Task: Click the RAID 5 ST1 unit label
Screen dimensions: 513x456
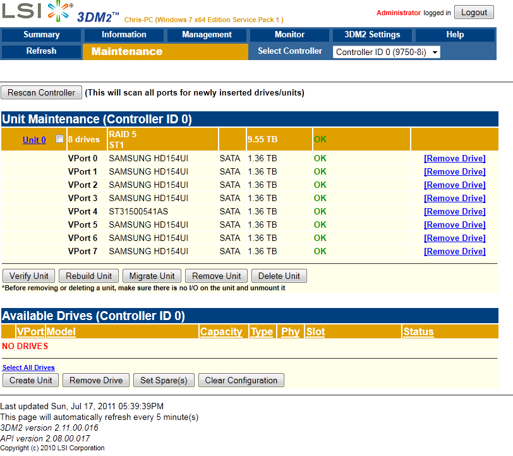Action: coord(123,140)
